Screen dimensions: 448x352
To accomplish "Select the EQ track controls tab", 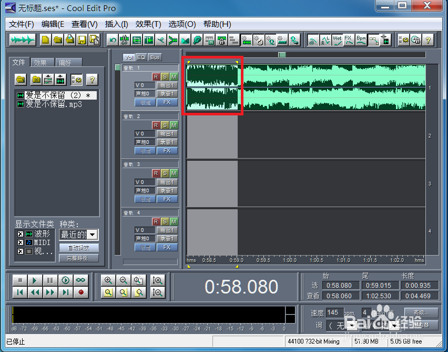I will (141, 57).
